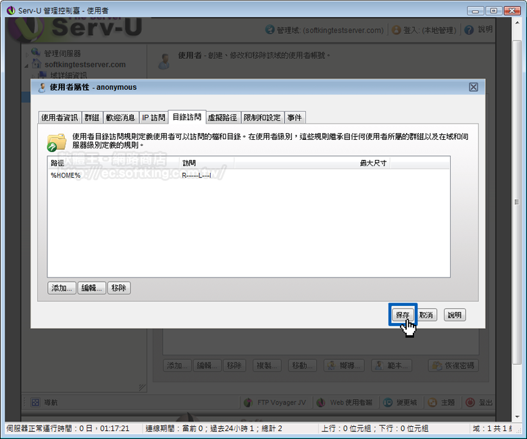Close the 使用者屬性 dialog with the X icon
The height and width of the screenshot is (439, 527).
pyautogui.click(x=474, y=87)
